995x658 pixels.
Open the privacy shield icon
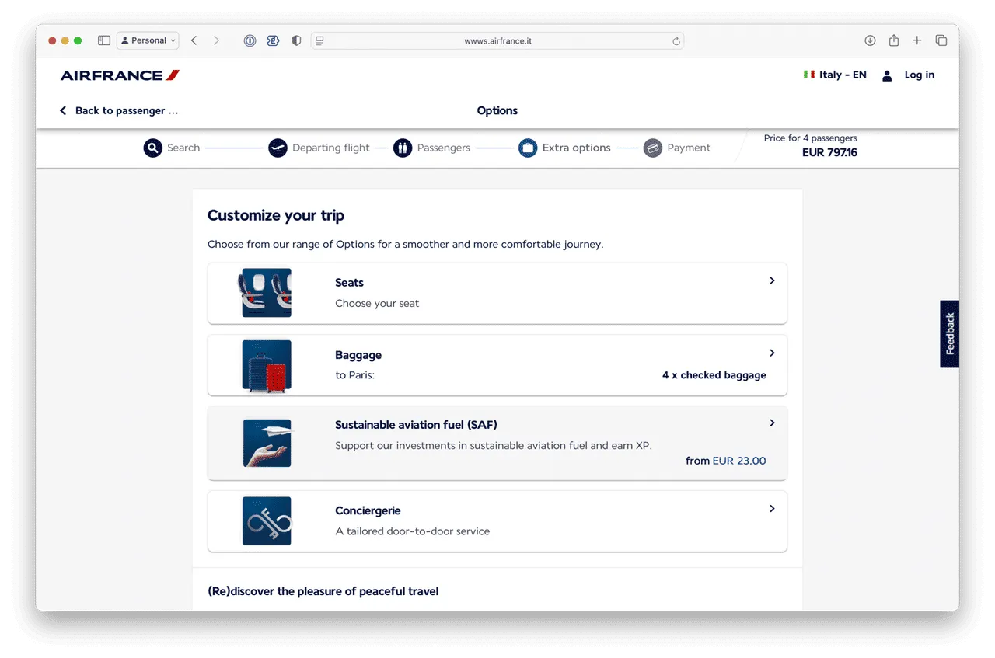pyautogui.click(x=296, y=40)
